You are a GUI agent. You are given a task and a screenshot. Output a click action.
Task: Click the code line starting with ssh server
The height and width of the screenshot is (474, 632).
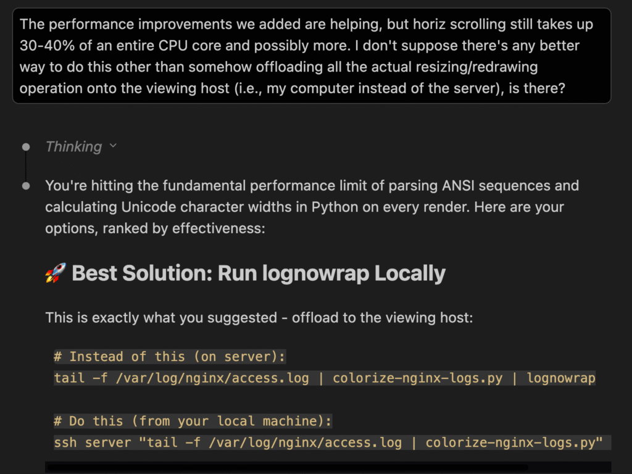(x=332, y=443)
